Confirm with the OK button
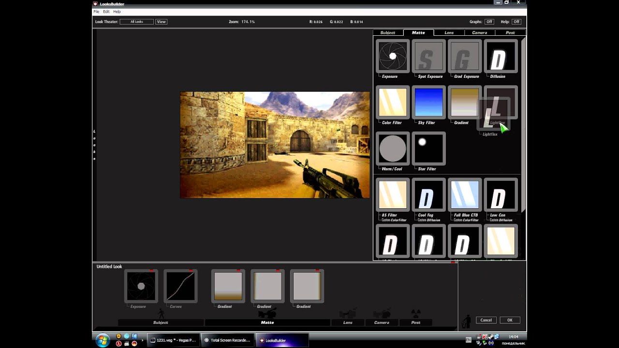 (x=510, y=320)
